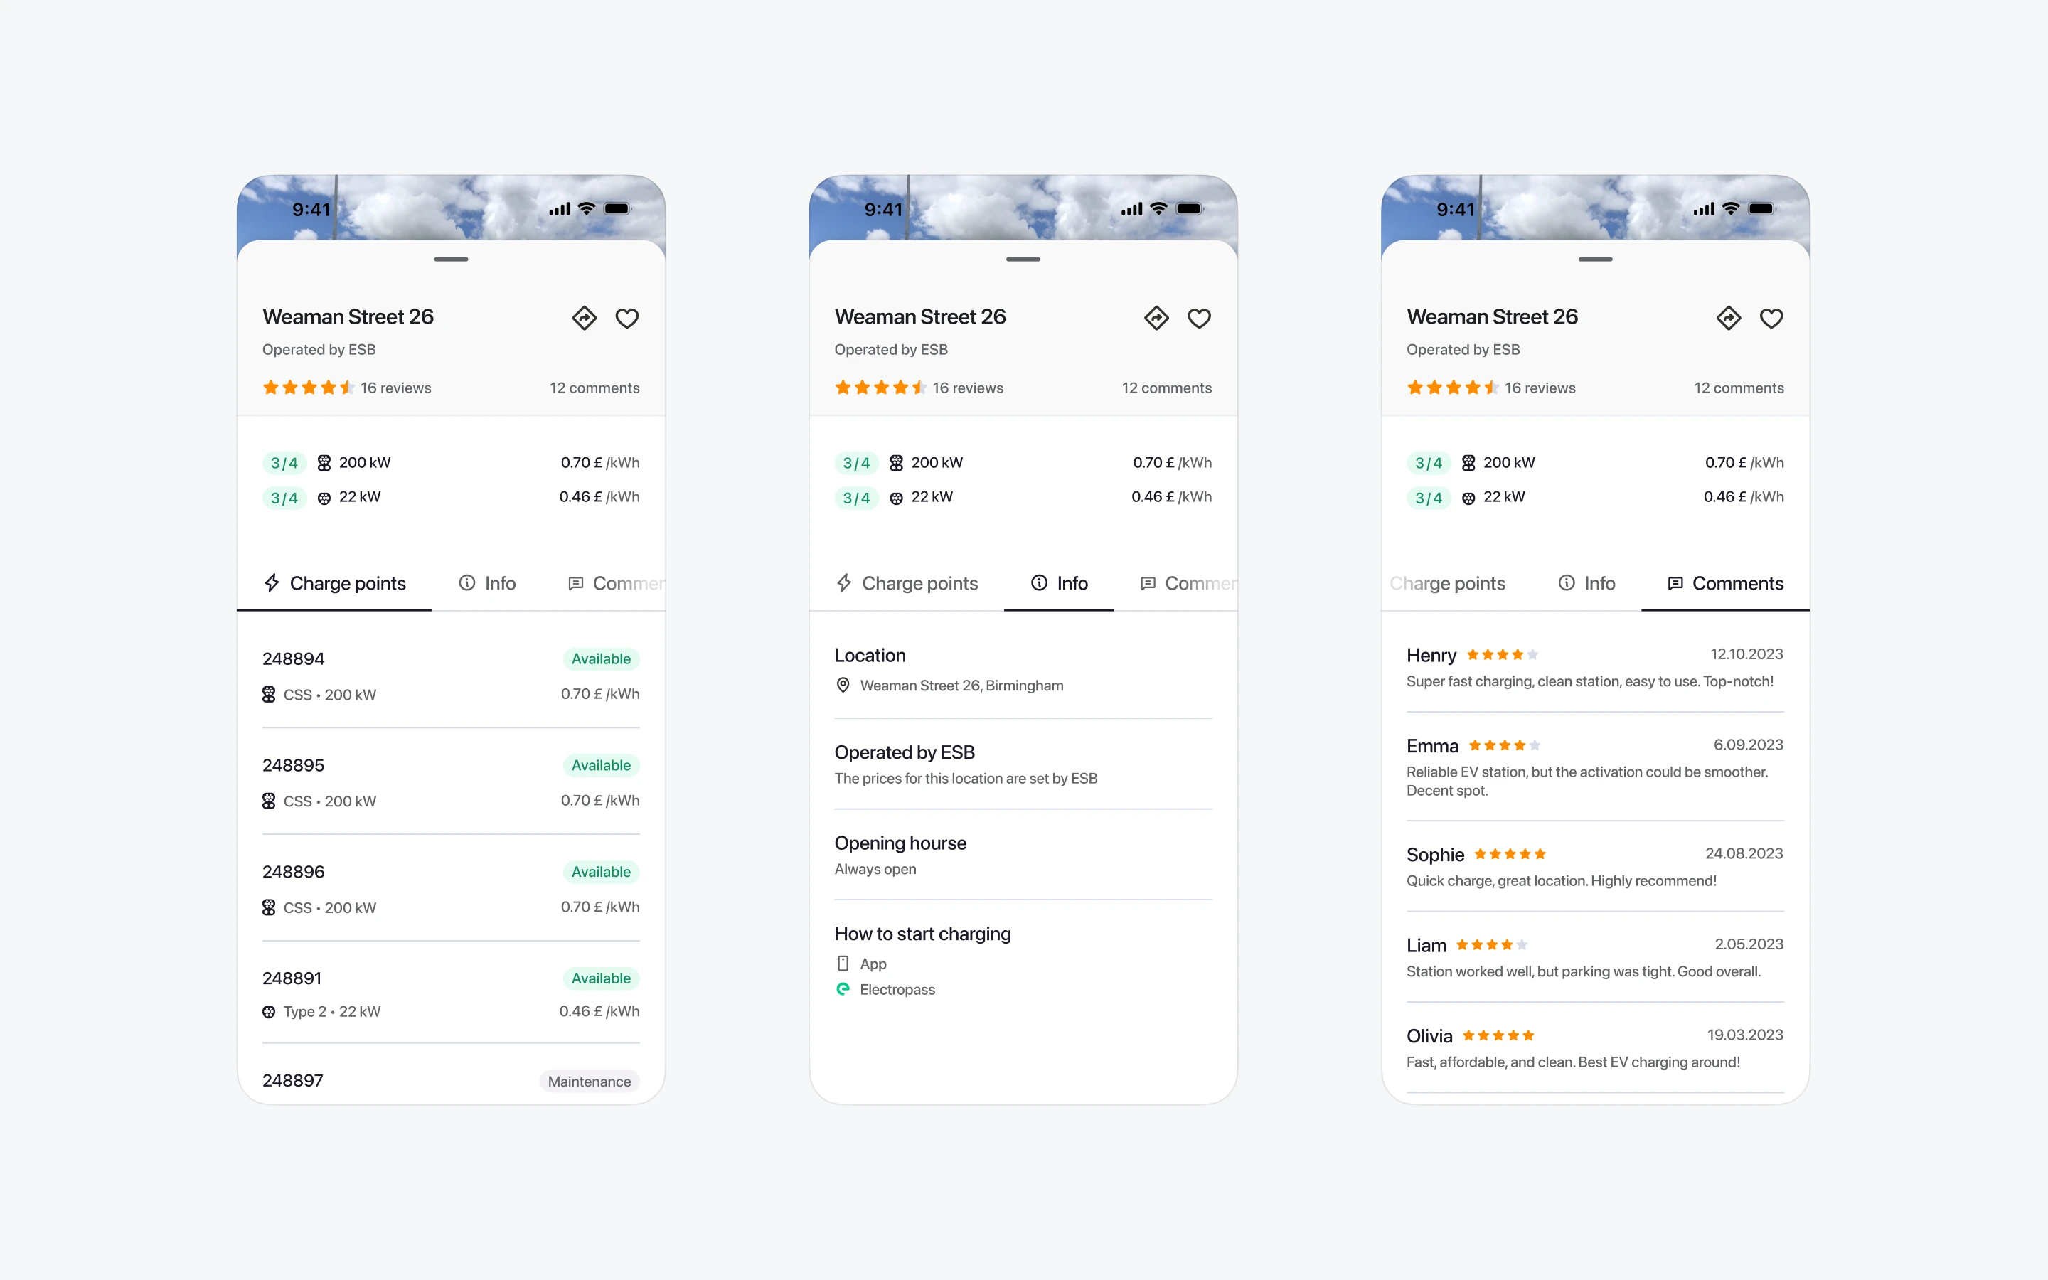This screenshot has height=1280, width=2048.
Task: Toggle favorite heart on middle phone screen
Action: (x=1199, y=319)
